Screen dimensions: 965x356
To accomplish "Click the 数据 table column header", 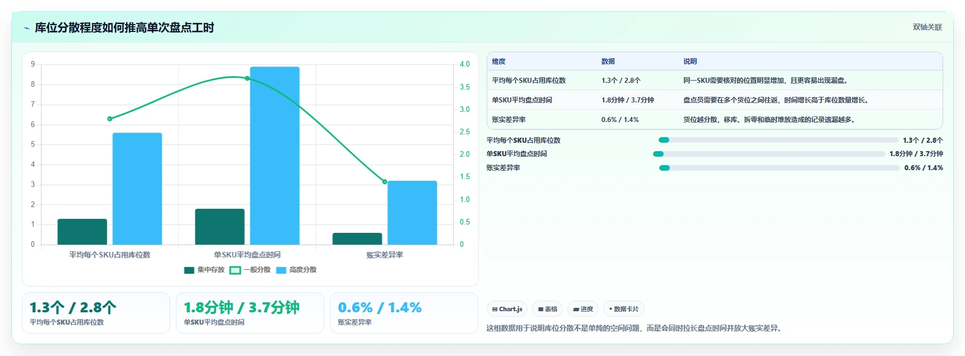I will (608, 62).
